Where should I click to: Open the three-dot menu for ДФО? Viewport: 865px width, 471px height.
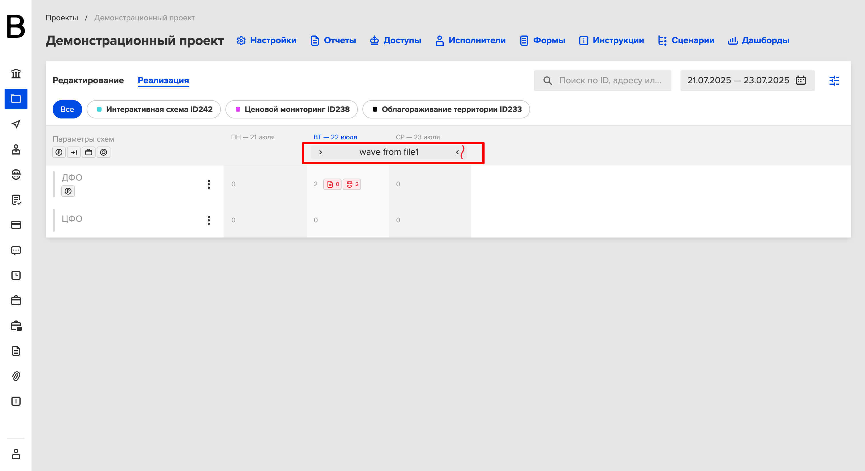tap(209, 184)
